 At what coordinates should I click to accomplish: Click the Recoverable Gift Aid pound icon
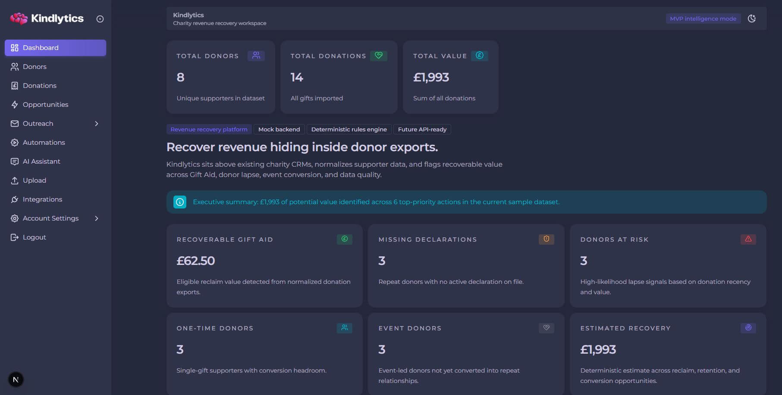(345, 239)
